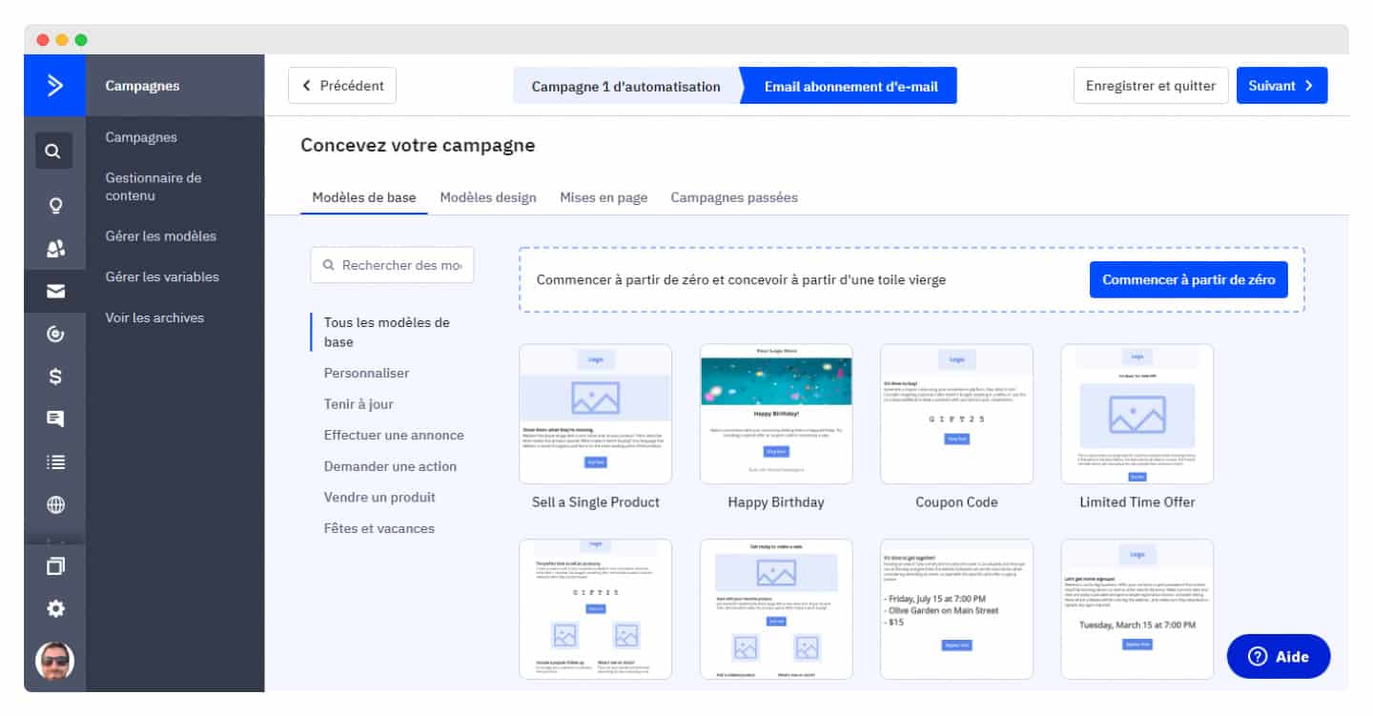Switch to Mises en page tab
This screenshot has height=716, width=1373.
click(x=604, y=197)
